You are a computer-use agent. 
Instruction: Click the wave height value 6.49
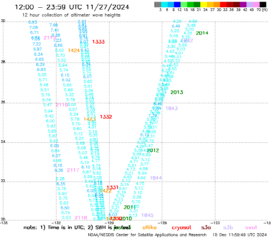[176, 26]
